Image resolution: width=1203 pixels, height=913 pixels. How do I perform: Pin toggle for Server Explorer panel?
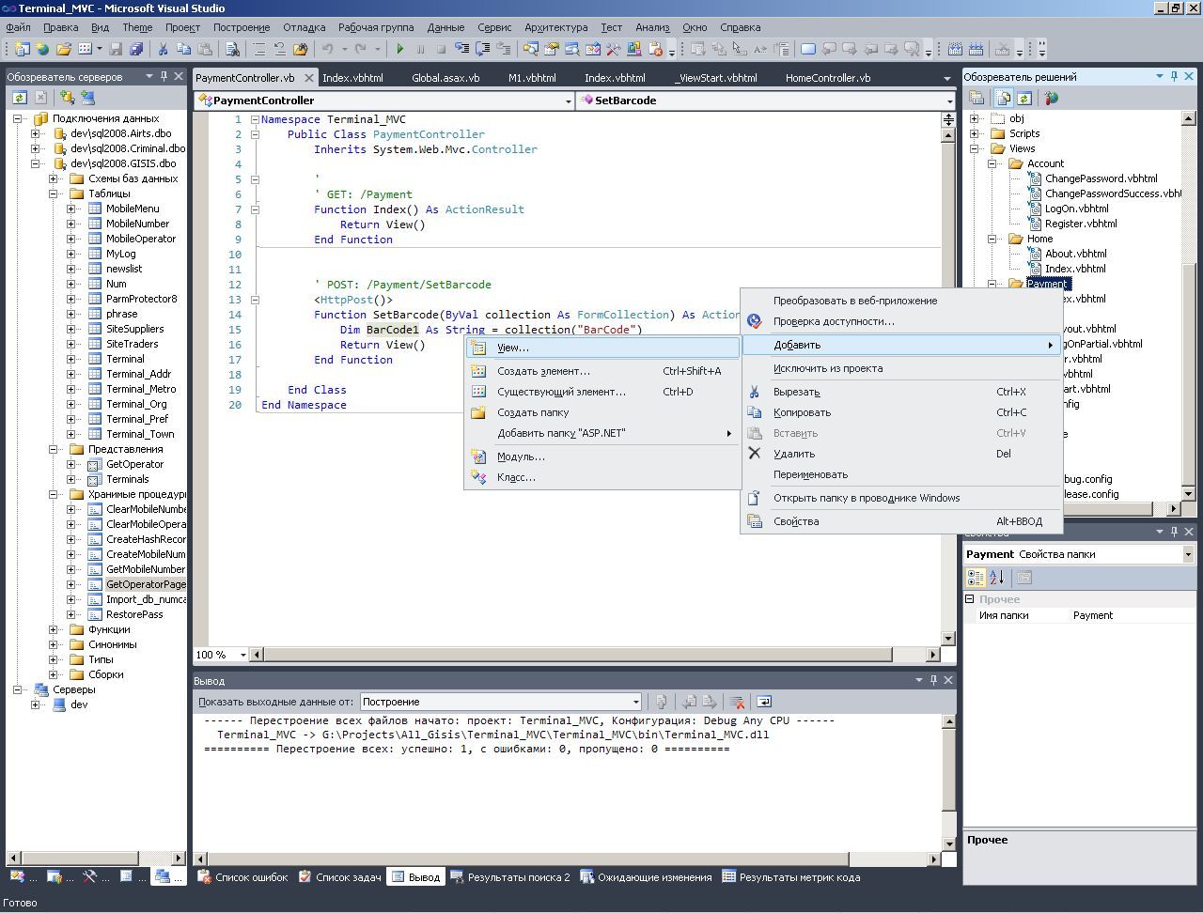click(x=164, y=76)
